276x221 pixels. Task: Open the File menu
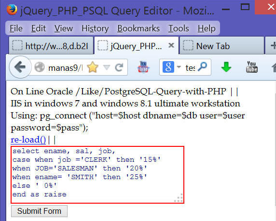pos(16,28)
